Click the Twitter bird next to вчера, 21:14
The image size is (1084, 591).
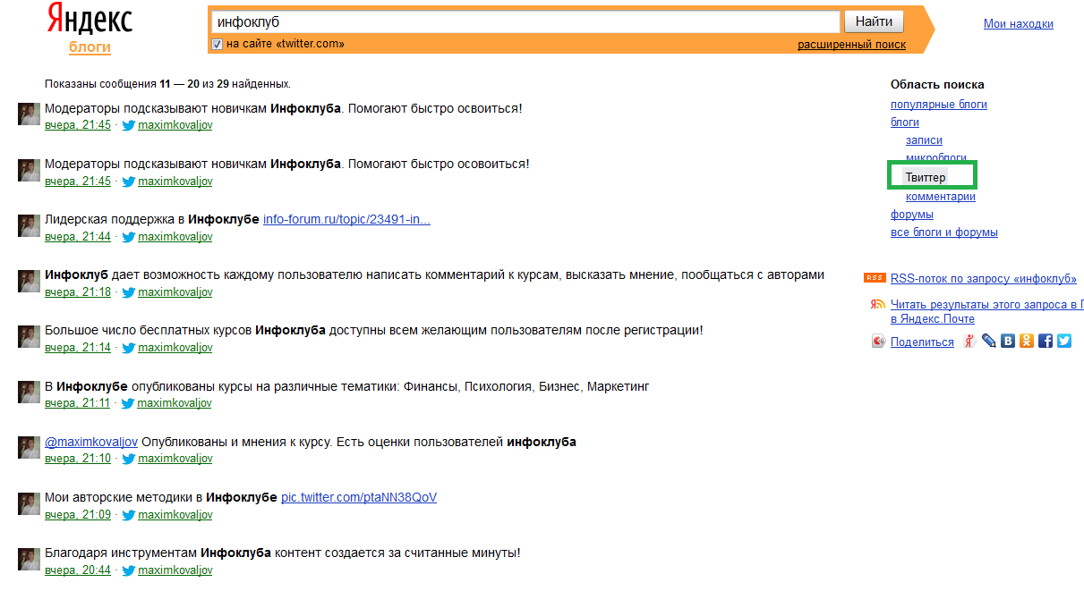point(128,348)
